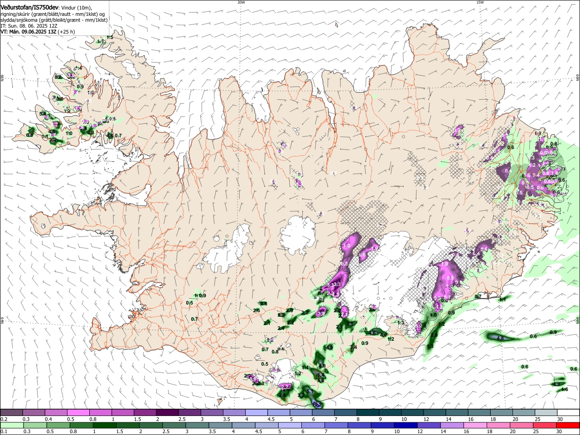Click the 5.1 precipitation value near the south coast
The height and width of the screenshot is (435, 580).
pyautogui.click(x=310, y=391)
